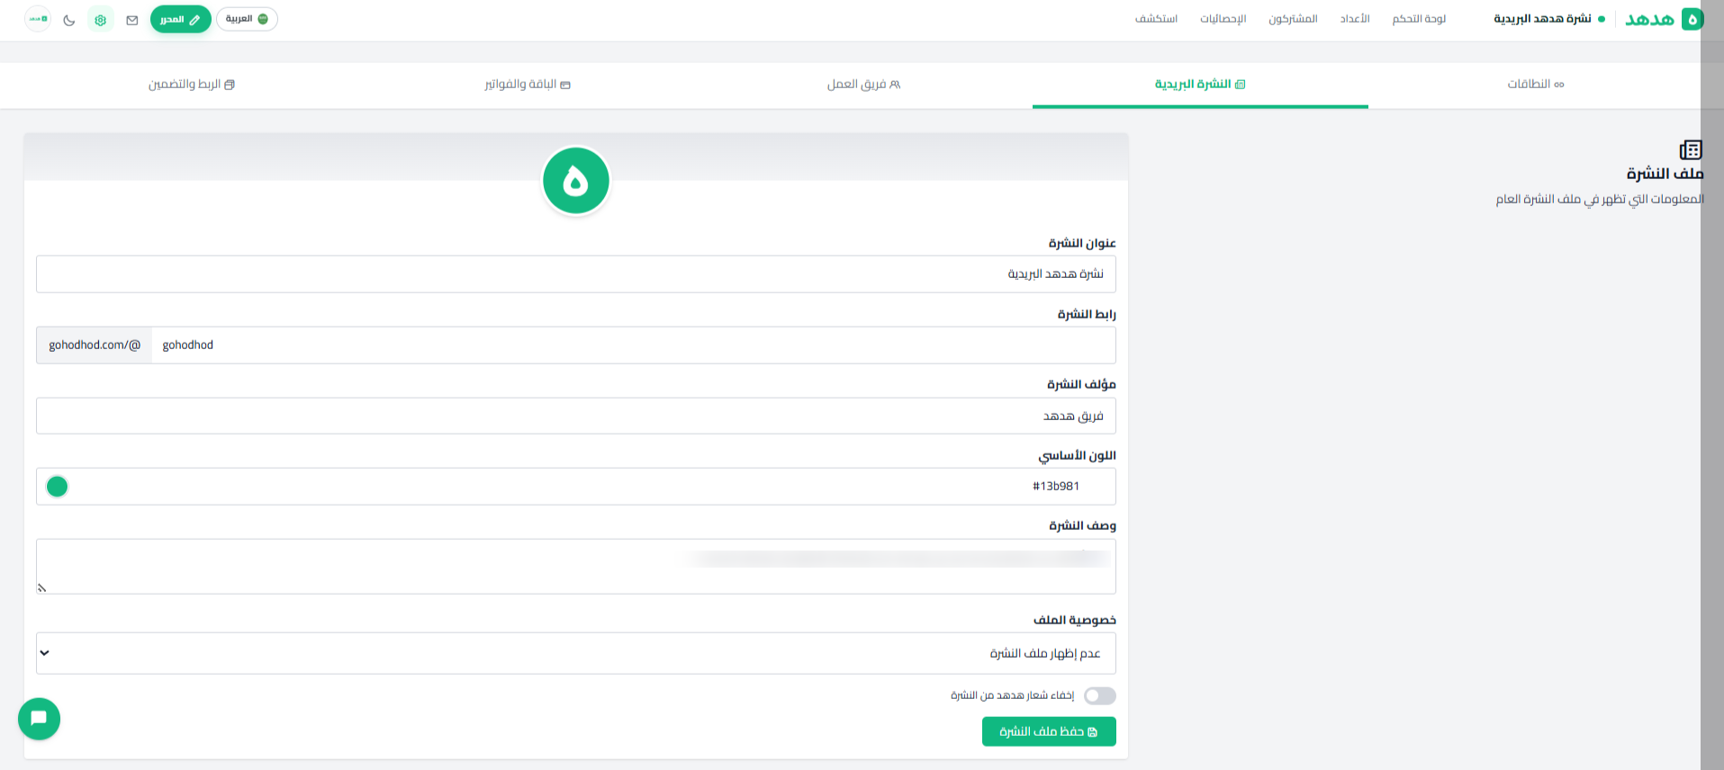Viewport: 1724px width, 770px height.
Task: Open the الباقة والفواتير tab
Action: click(x=528, y=85)
